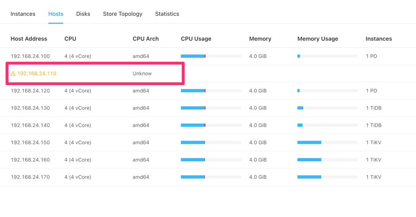Open the Disks tab
This screenshot has width=416, height=217.
pos(83,14)
